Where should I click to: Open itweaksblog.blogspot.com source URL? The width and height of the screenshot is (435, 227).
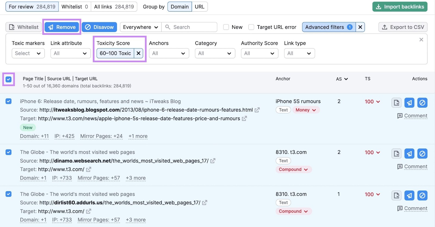coord(146,110)
